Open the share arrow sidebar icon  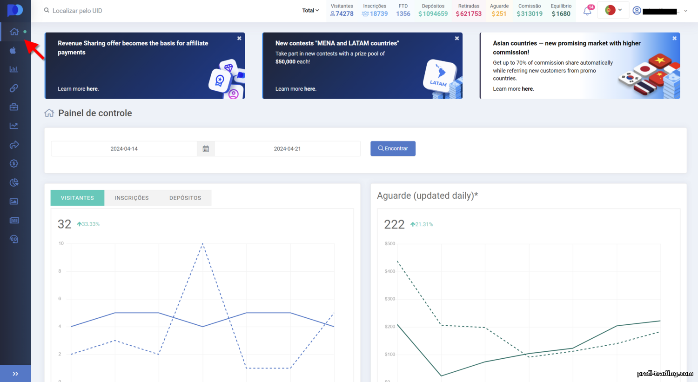point(14,145)
